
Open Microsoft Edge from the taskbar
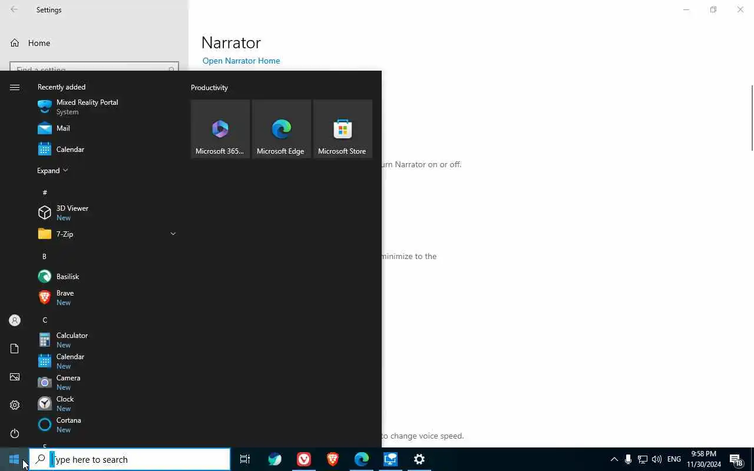[x=362, y=459]
